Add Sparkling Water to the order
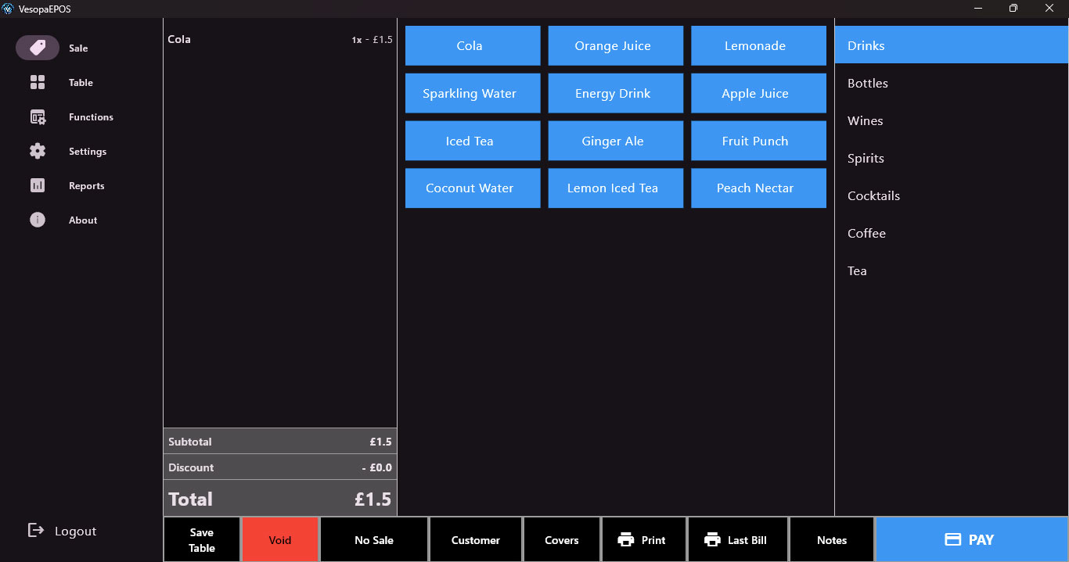The height and width of the screenshot is (562, 1069). (x=473, y=93)
